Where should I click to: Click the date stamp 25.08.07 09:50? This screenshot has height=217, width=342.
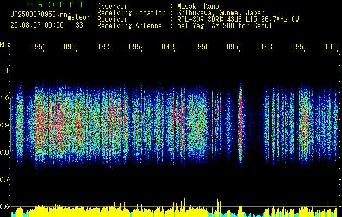click(x=37, y=25)
